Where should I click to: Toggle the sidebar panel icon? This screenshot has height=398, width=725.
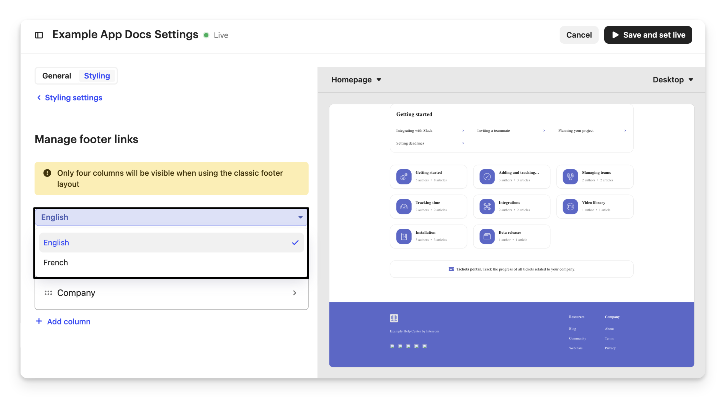[x=39, y=35]
